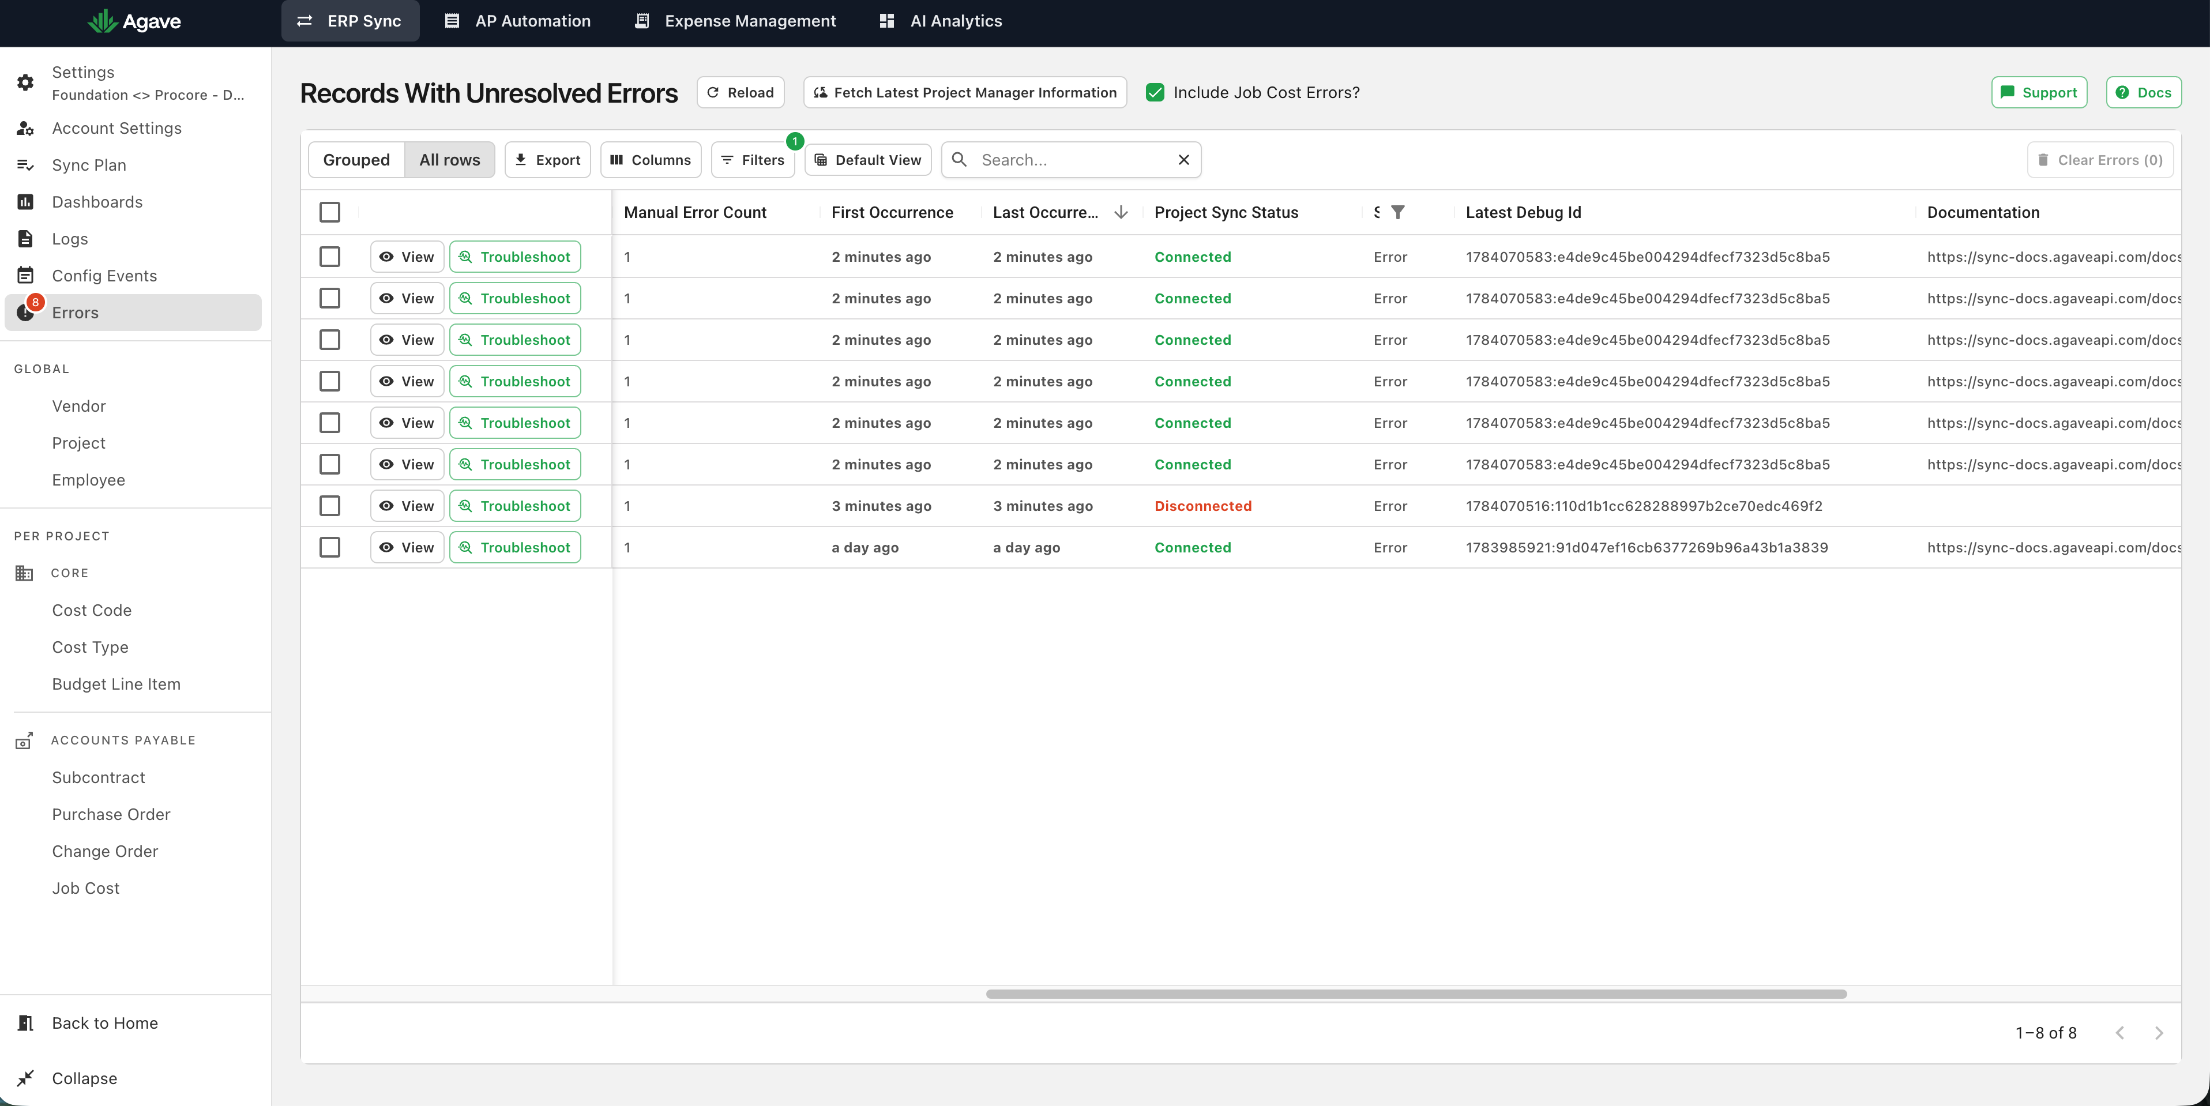
Task: Check the Disconnected row's checkbox
Action: point(329,505)
